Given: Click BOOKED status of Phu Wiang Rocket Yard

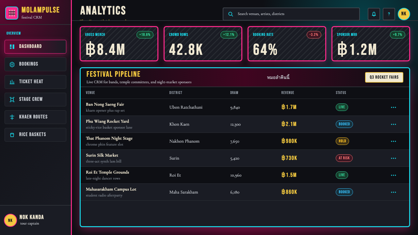Looking at the screenshot, I should tap(344, 124).
